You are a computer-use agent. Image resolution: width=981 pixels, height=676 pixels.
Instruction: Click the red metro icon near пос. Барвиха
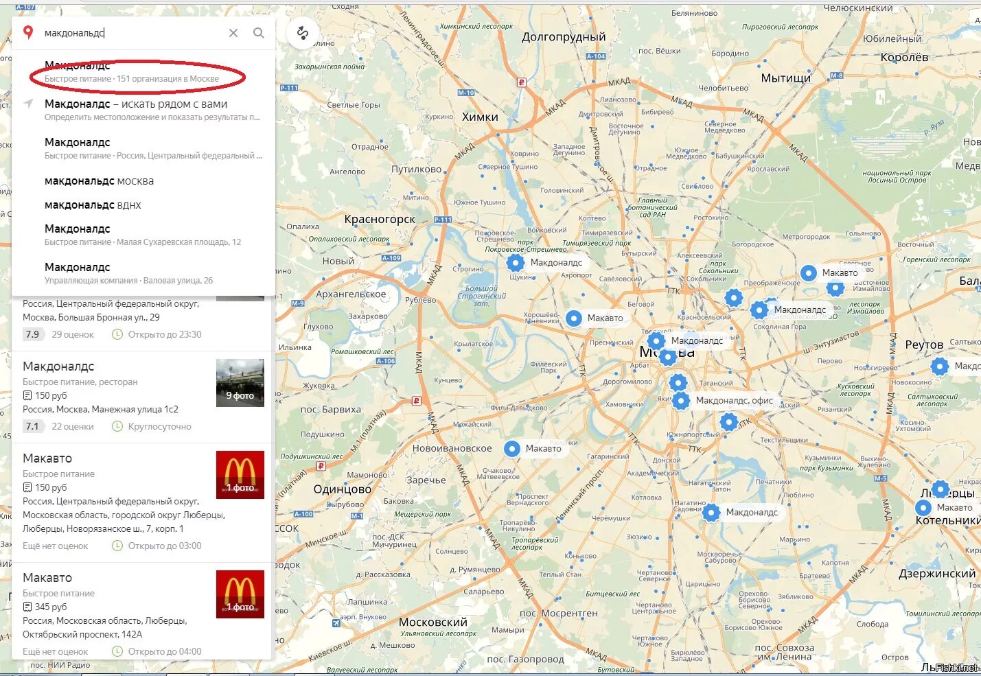point(416,401)
